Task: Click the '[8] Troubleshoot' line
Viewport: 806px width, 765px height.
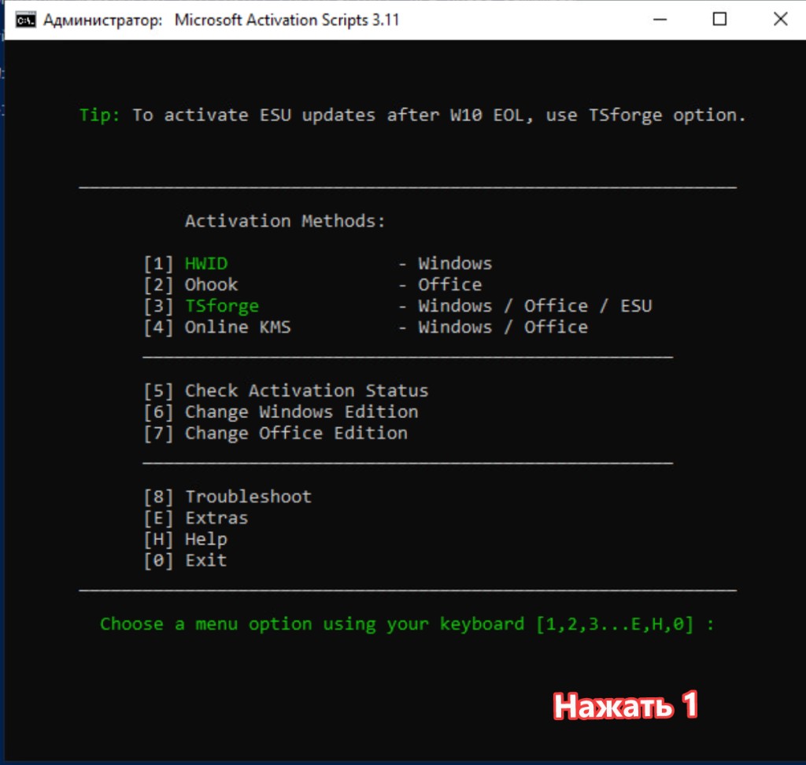Action: [227, 497]
